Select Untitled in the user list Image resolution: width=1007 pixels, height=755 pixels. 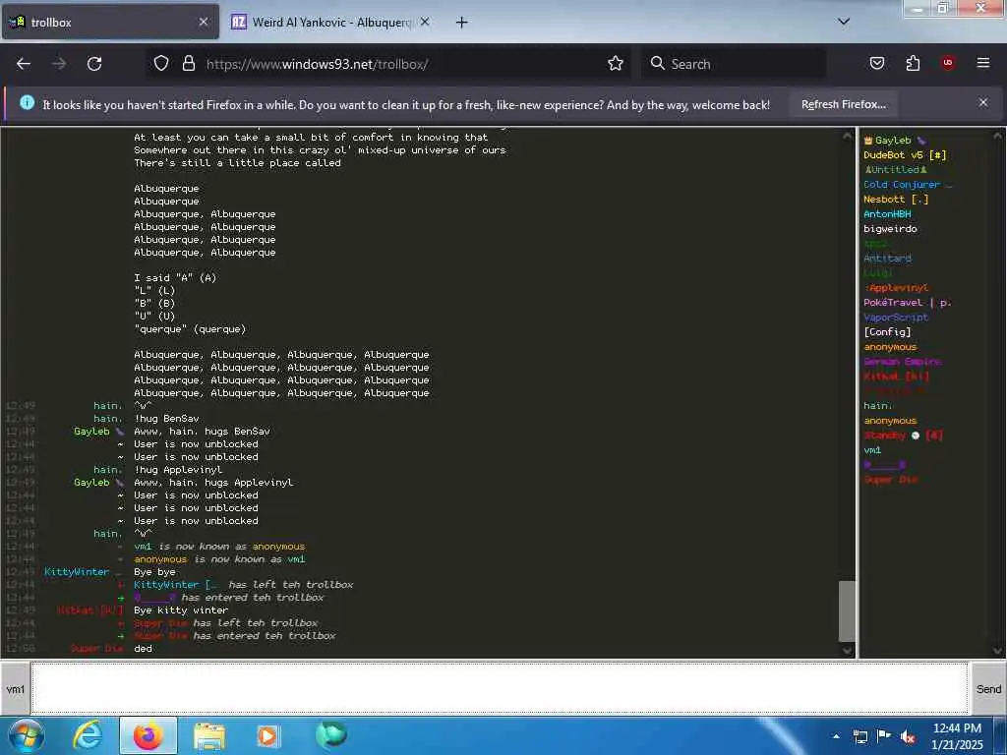pos(896,169)
